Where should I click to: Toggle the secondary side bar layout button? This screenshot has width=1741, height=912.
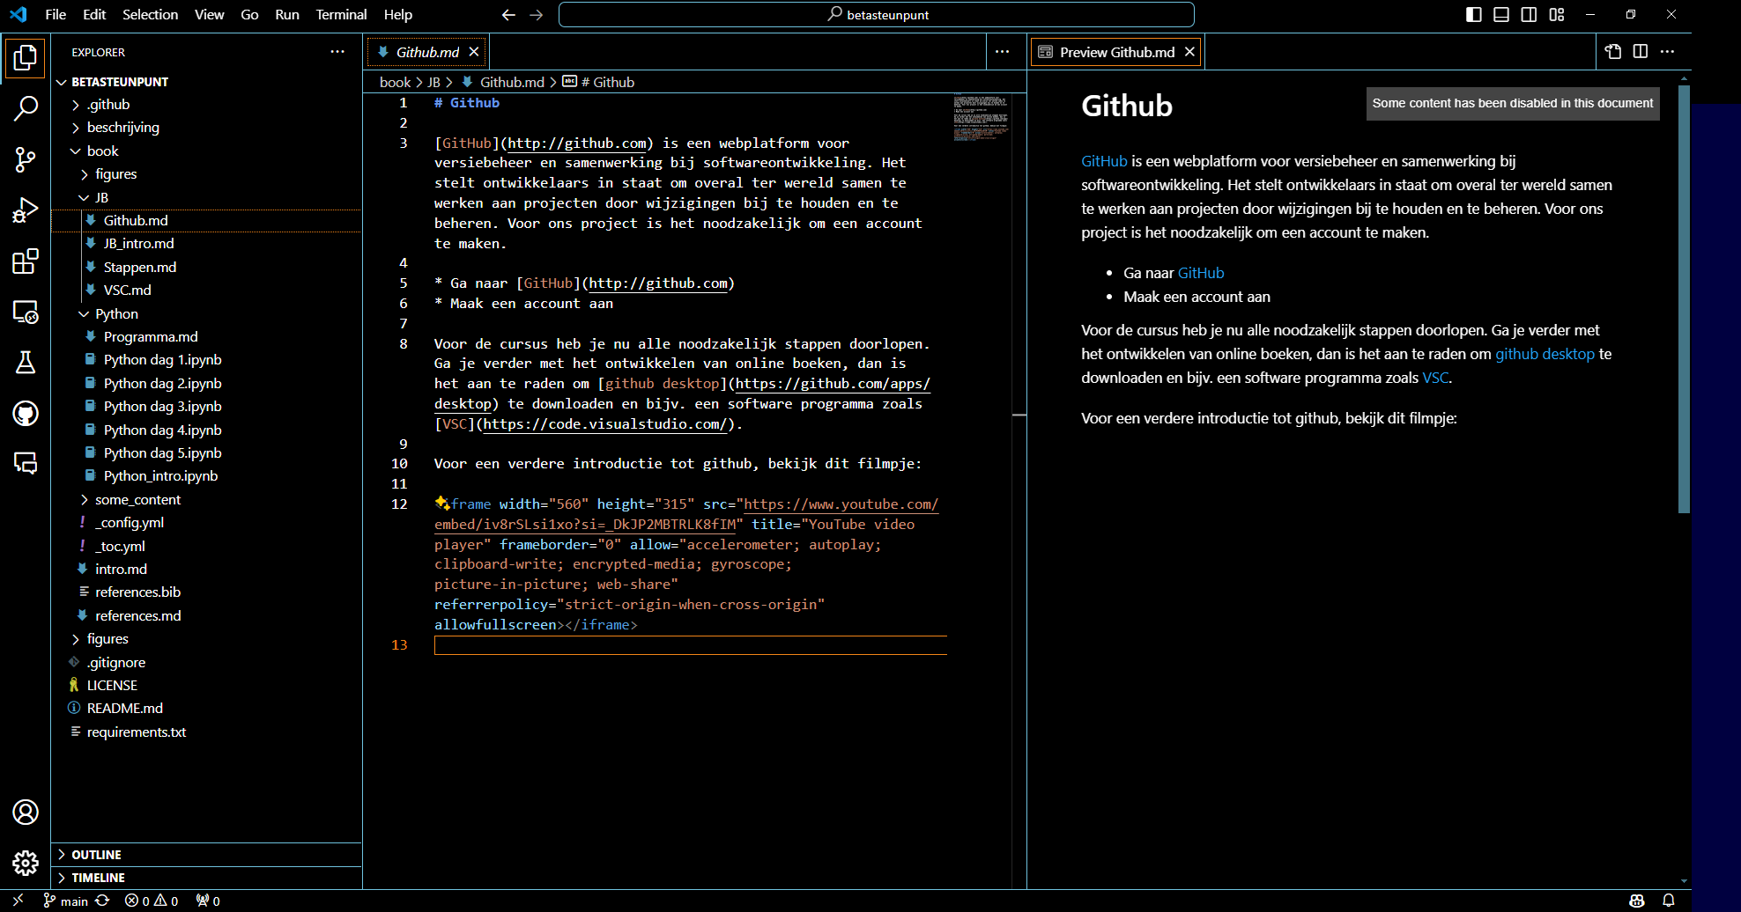pos(1529,14)
